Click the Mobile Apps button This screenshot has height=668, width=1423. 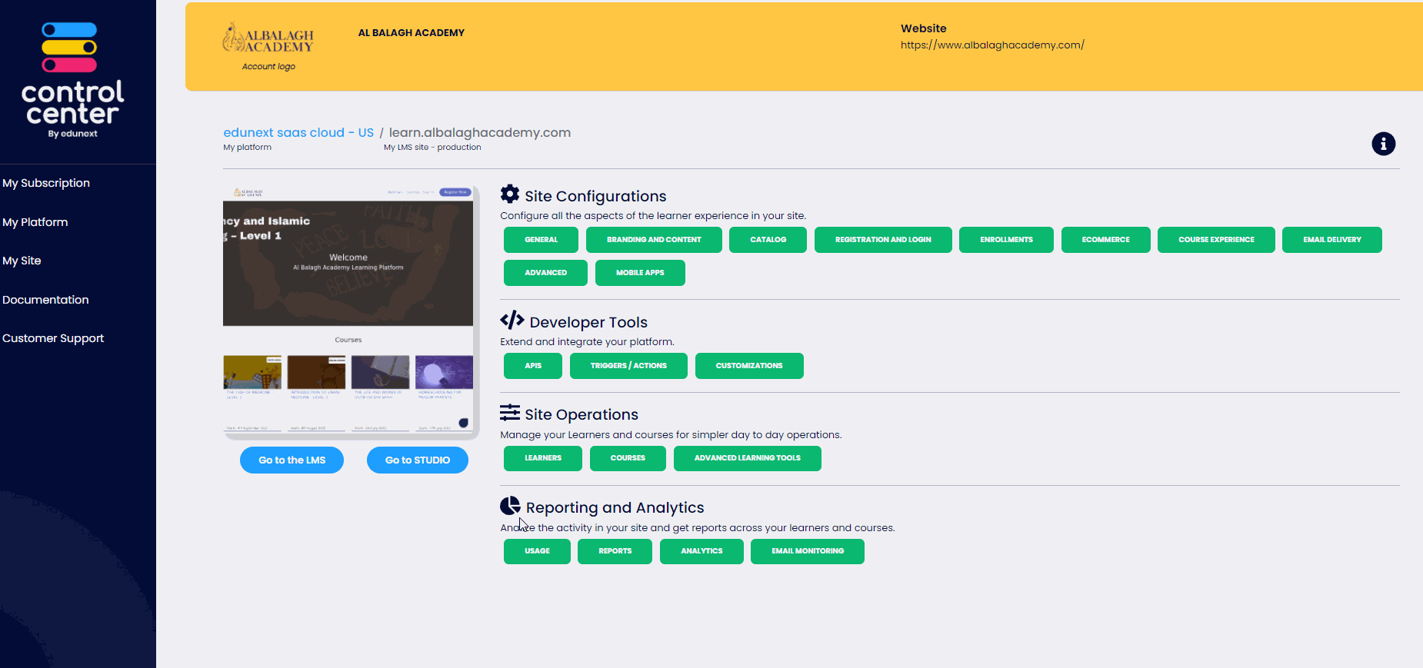coord(640,273)
